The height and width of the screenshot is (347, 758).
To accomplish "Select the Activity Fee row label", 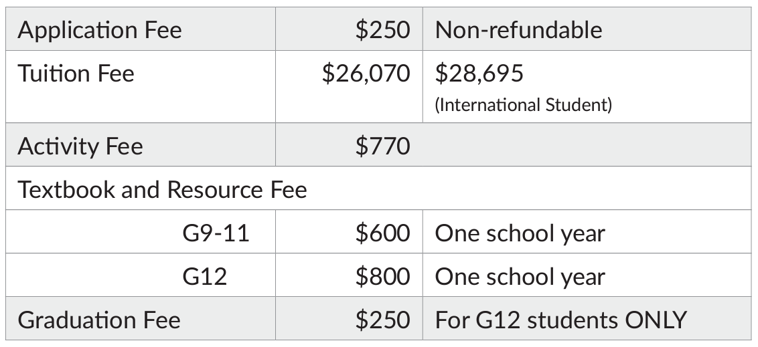I will click(x=80, y=146).
